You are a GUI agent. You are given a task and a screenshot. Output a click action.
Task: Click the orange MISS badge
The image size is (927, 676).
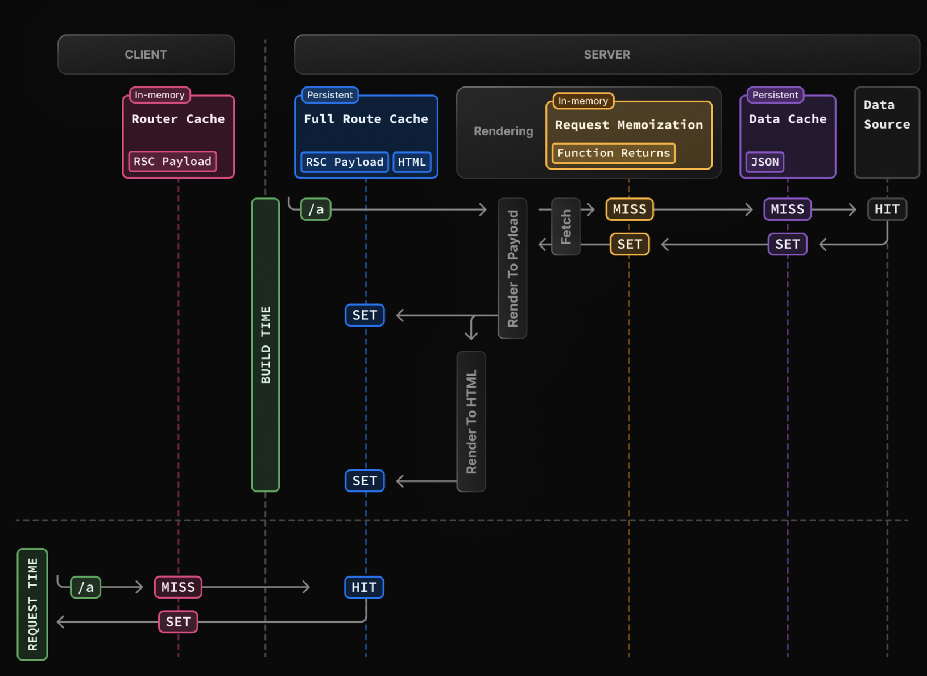point(630,209)
